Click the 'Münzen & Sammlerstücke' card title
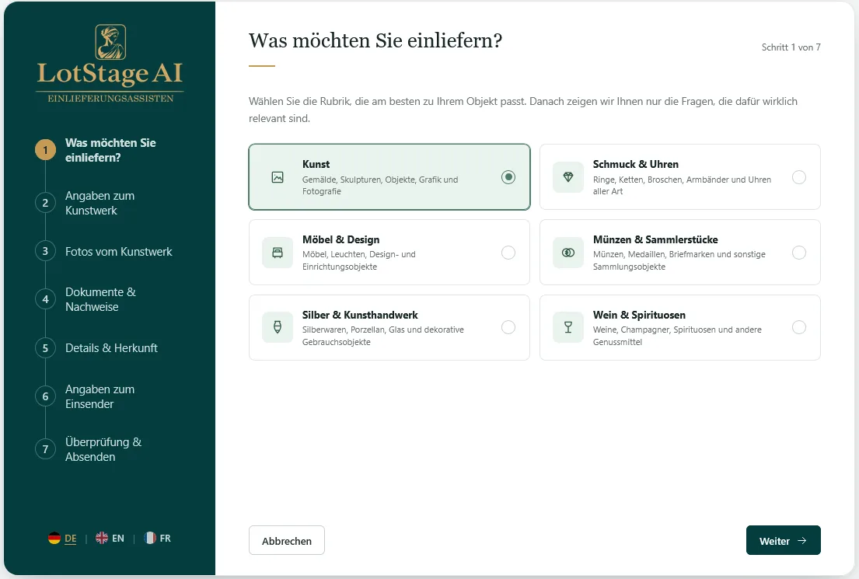This screenshot has height=579, width=859. 655,240
